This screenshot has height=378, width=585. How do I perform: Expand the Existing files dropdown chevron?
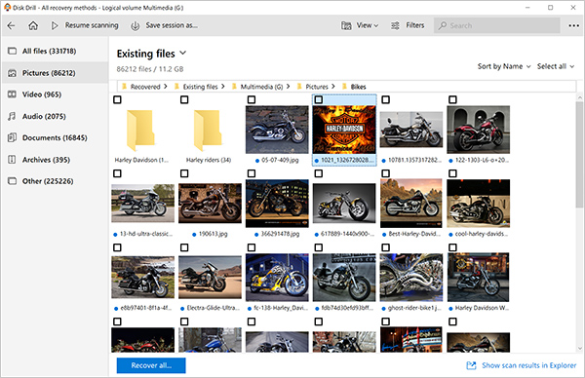pos(183,53)
